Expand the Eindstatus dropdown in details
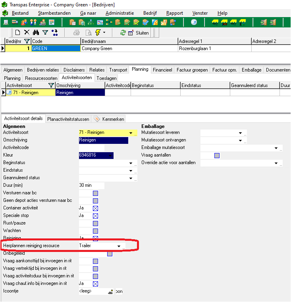This screenshot has height=302, width=291. pyautogui.click(x=131, y=170)
